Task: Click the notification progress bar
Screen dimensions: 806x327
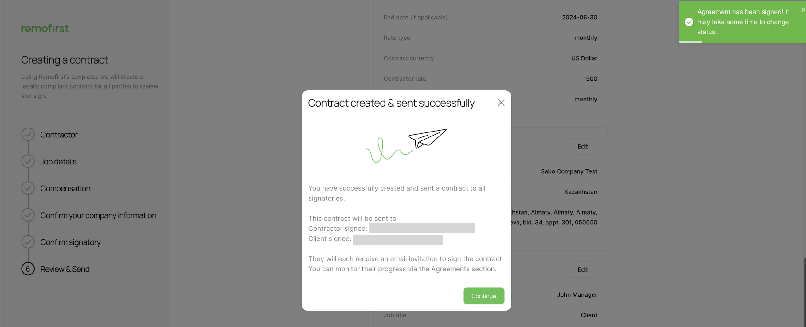Action: [690, 41]
